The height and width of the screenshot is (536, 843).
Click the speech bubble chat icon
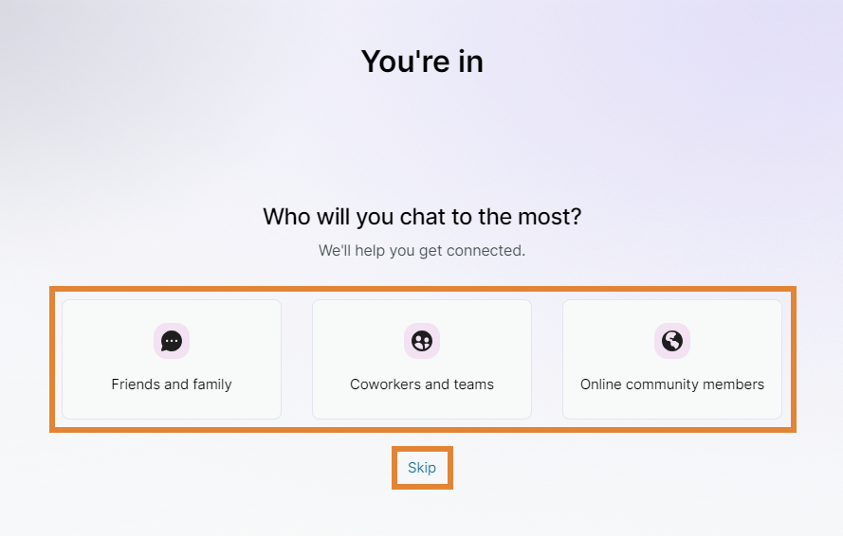point(172,341)
